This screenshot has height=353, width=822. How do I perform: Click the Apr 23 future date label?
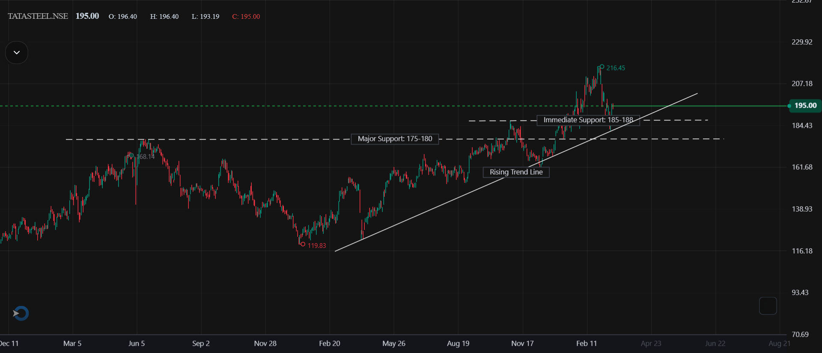point(651,344)
